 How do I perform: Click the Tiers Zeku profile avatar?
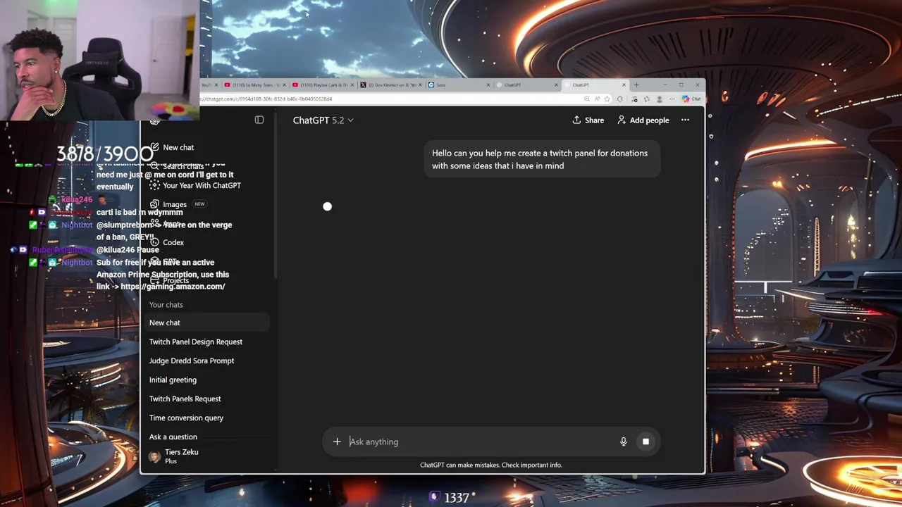[154, 456]
